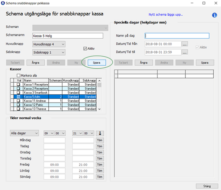Click the Namn column header
Viewport: 221px width, 190px height.
[x=36, y=80]
